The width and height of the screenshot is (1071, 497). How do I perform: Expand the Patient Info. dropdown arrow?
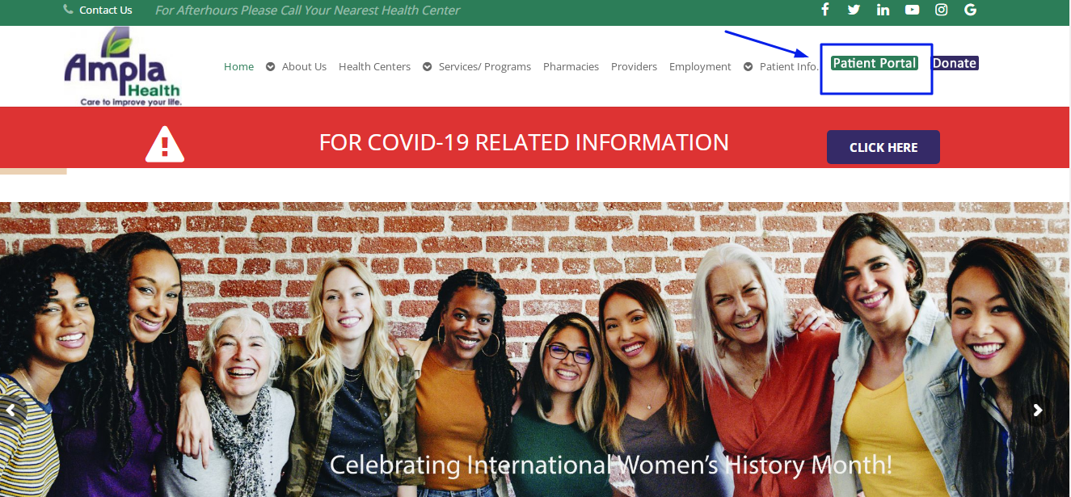[748, 66]
